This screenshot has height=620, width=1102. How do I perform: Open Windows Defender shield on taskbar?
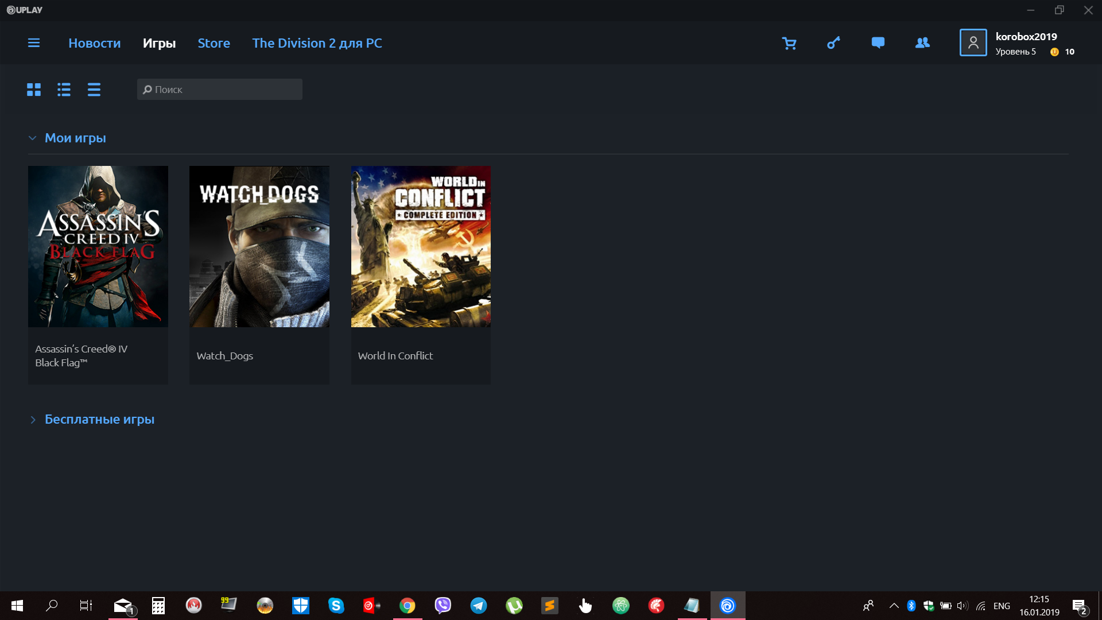(301, 606)
